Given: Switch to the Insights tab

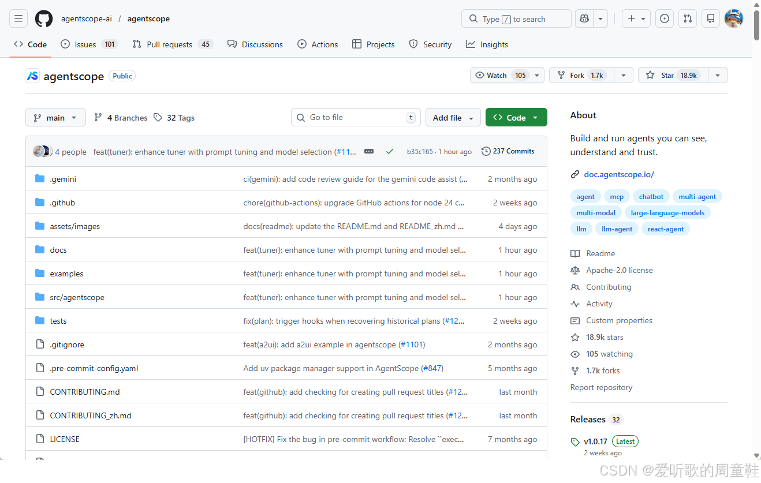Looking at the screenshot, I should (x=487, y=44).
